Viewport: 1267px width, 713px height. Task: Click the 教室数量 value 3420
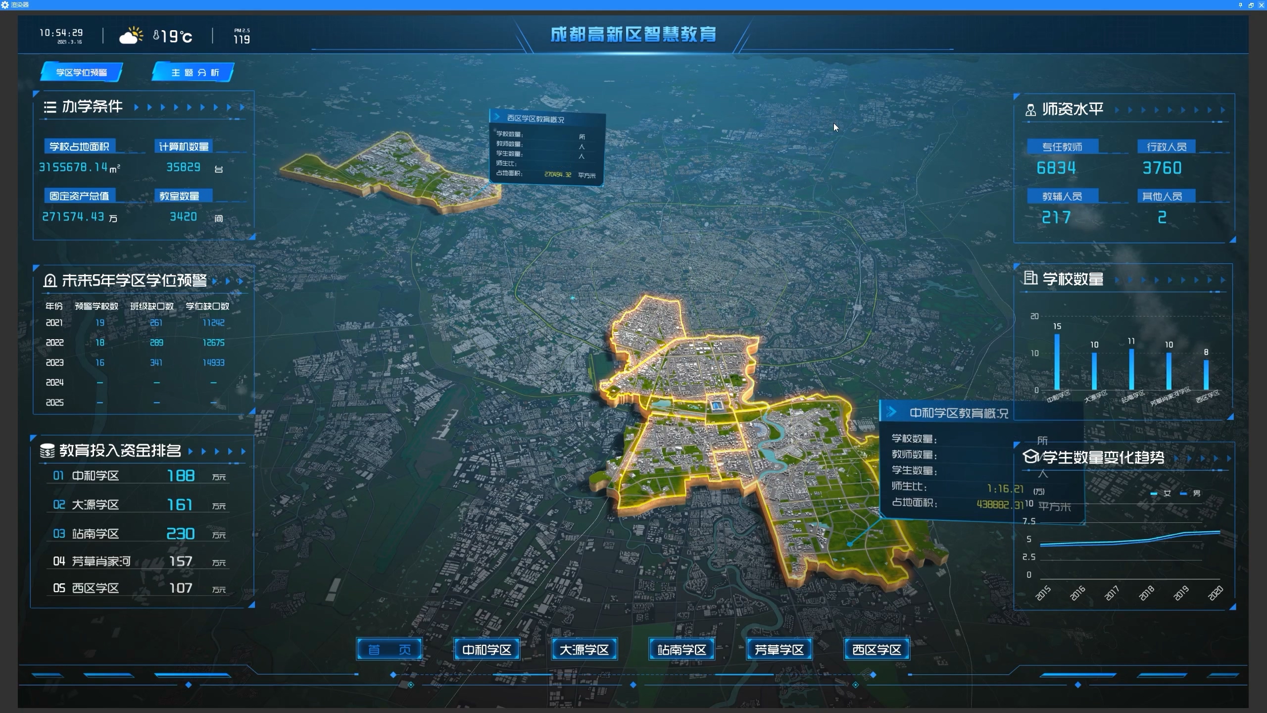click(x=183, y=216)
